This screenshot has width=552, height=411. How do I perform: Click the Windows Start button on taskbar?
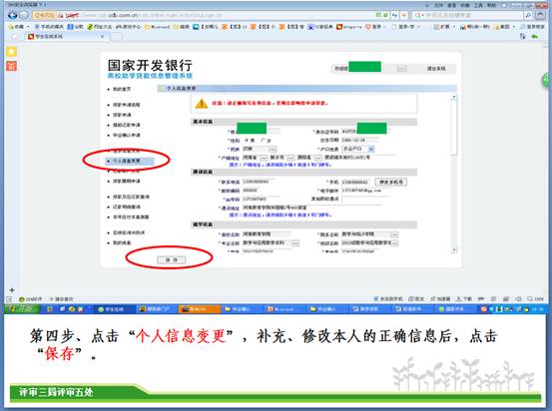(x=22, y=308)
